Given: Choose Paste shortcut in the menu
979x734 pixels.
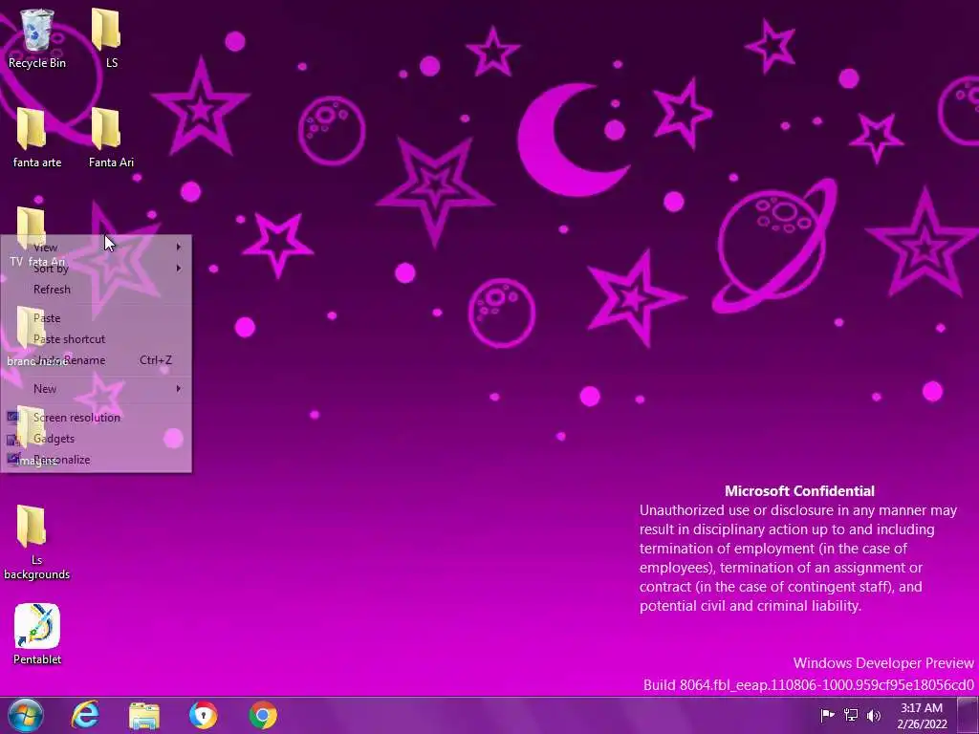Looking at the screenshot, I should coord(97,339).
